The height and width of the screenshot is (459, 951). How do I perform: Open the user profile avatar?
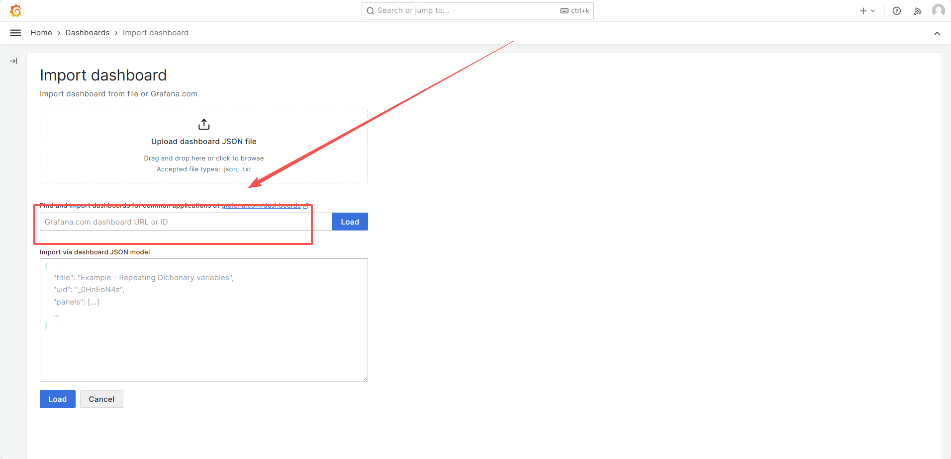point(938,10)
